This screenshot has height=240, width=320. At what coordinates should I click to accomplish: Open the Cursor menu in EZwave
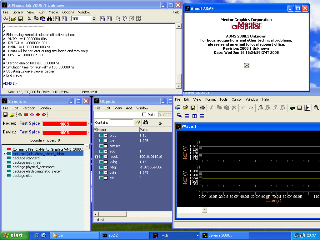[237, 99]
